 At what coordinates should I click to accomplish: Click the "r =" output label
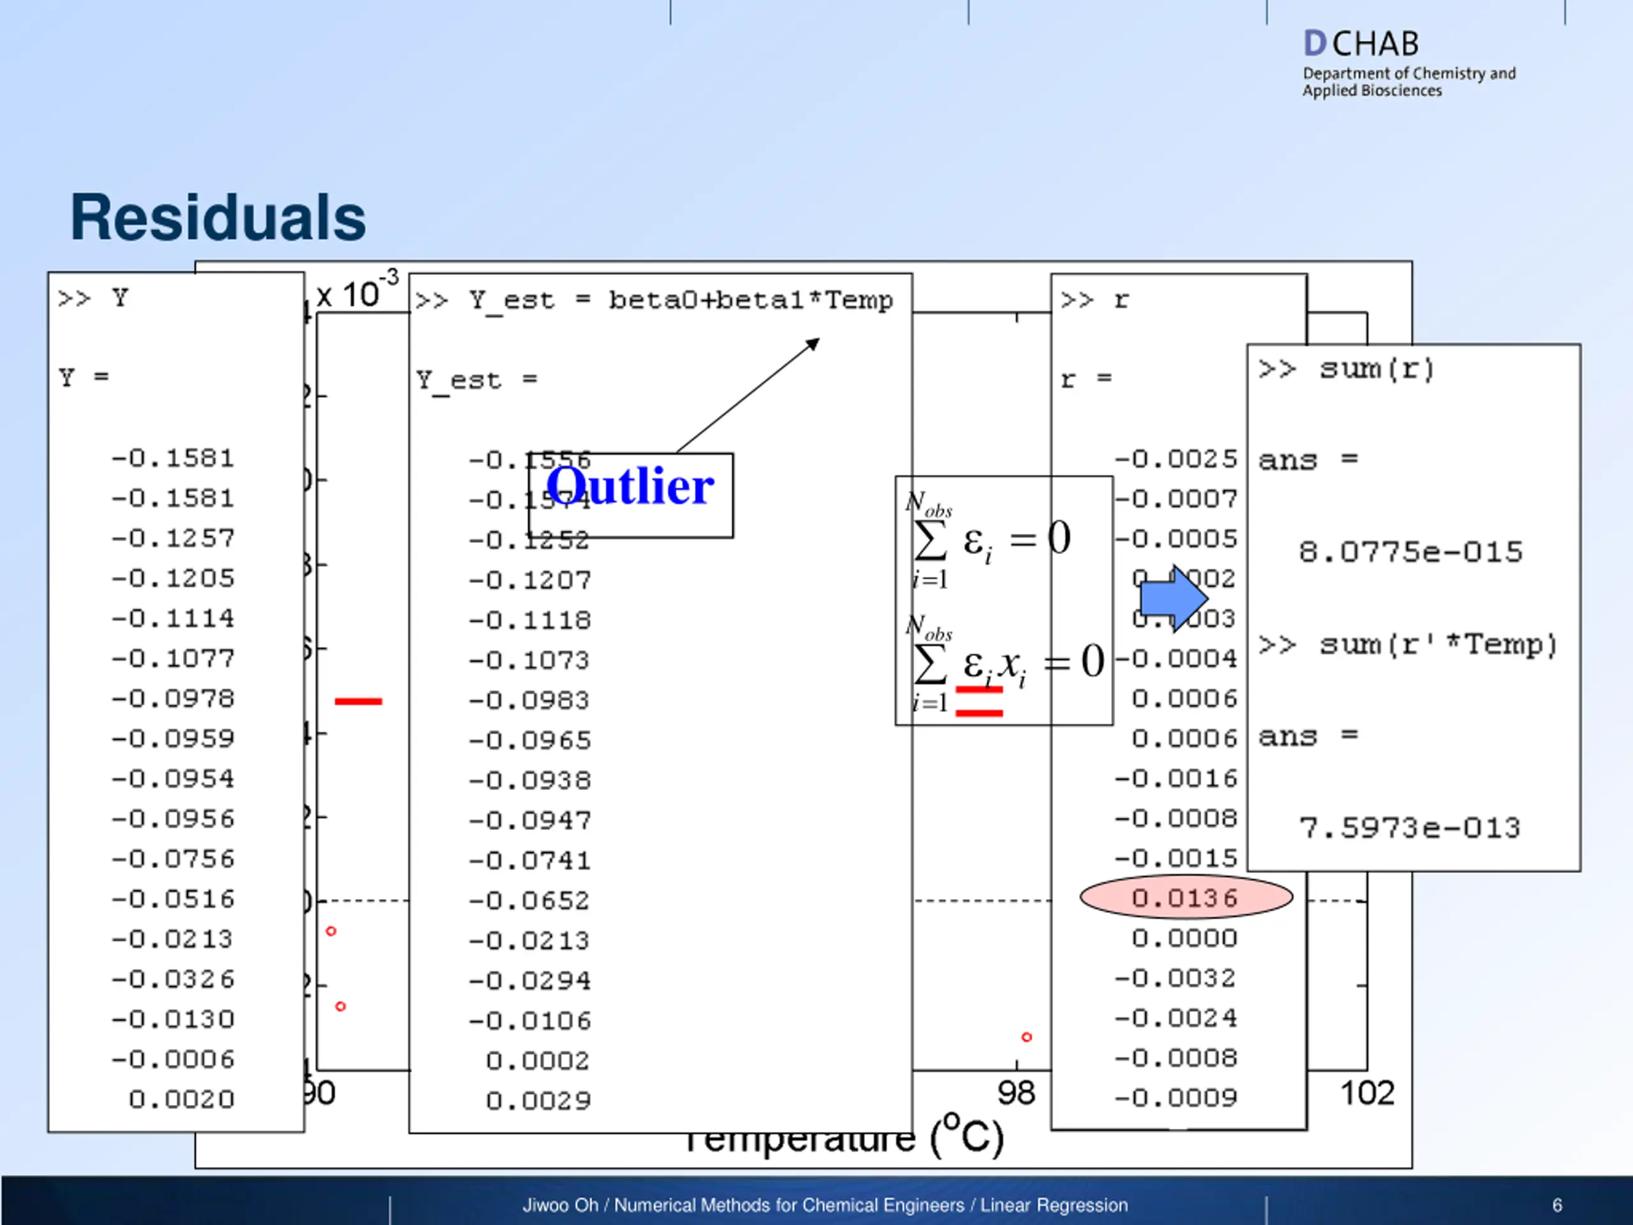coord(1086,379)
